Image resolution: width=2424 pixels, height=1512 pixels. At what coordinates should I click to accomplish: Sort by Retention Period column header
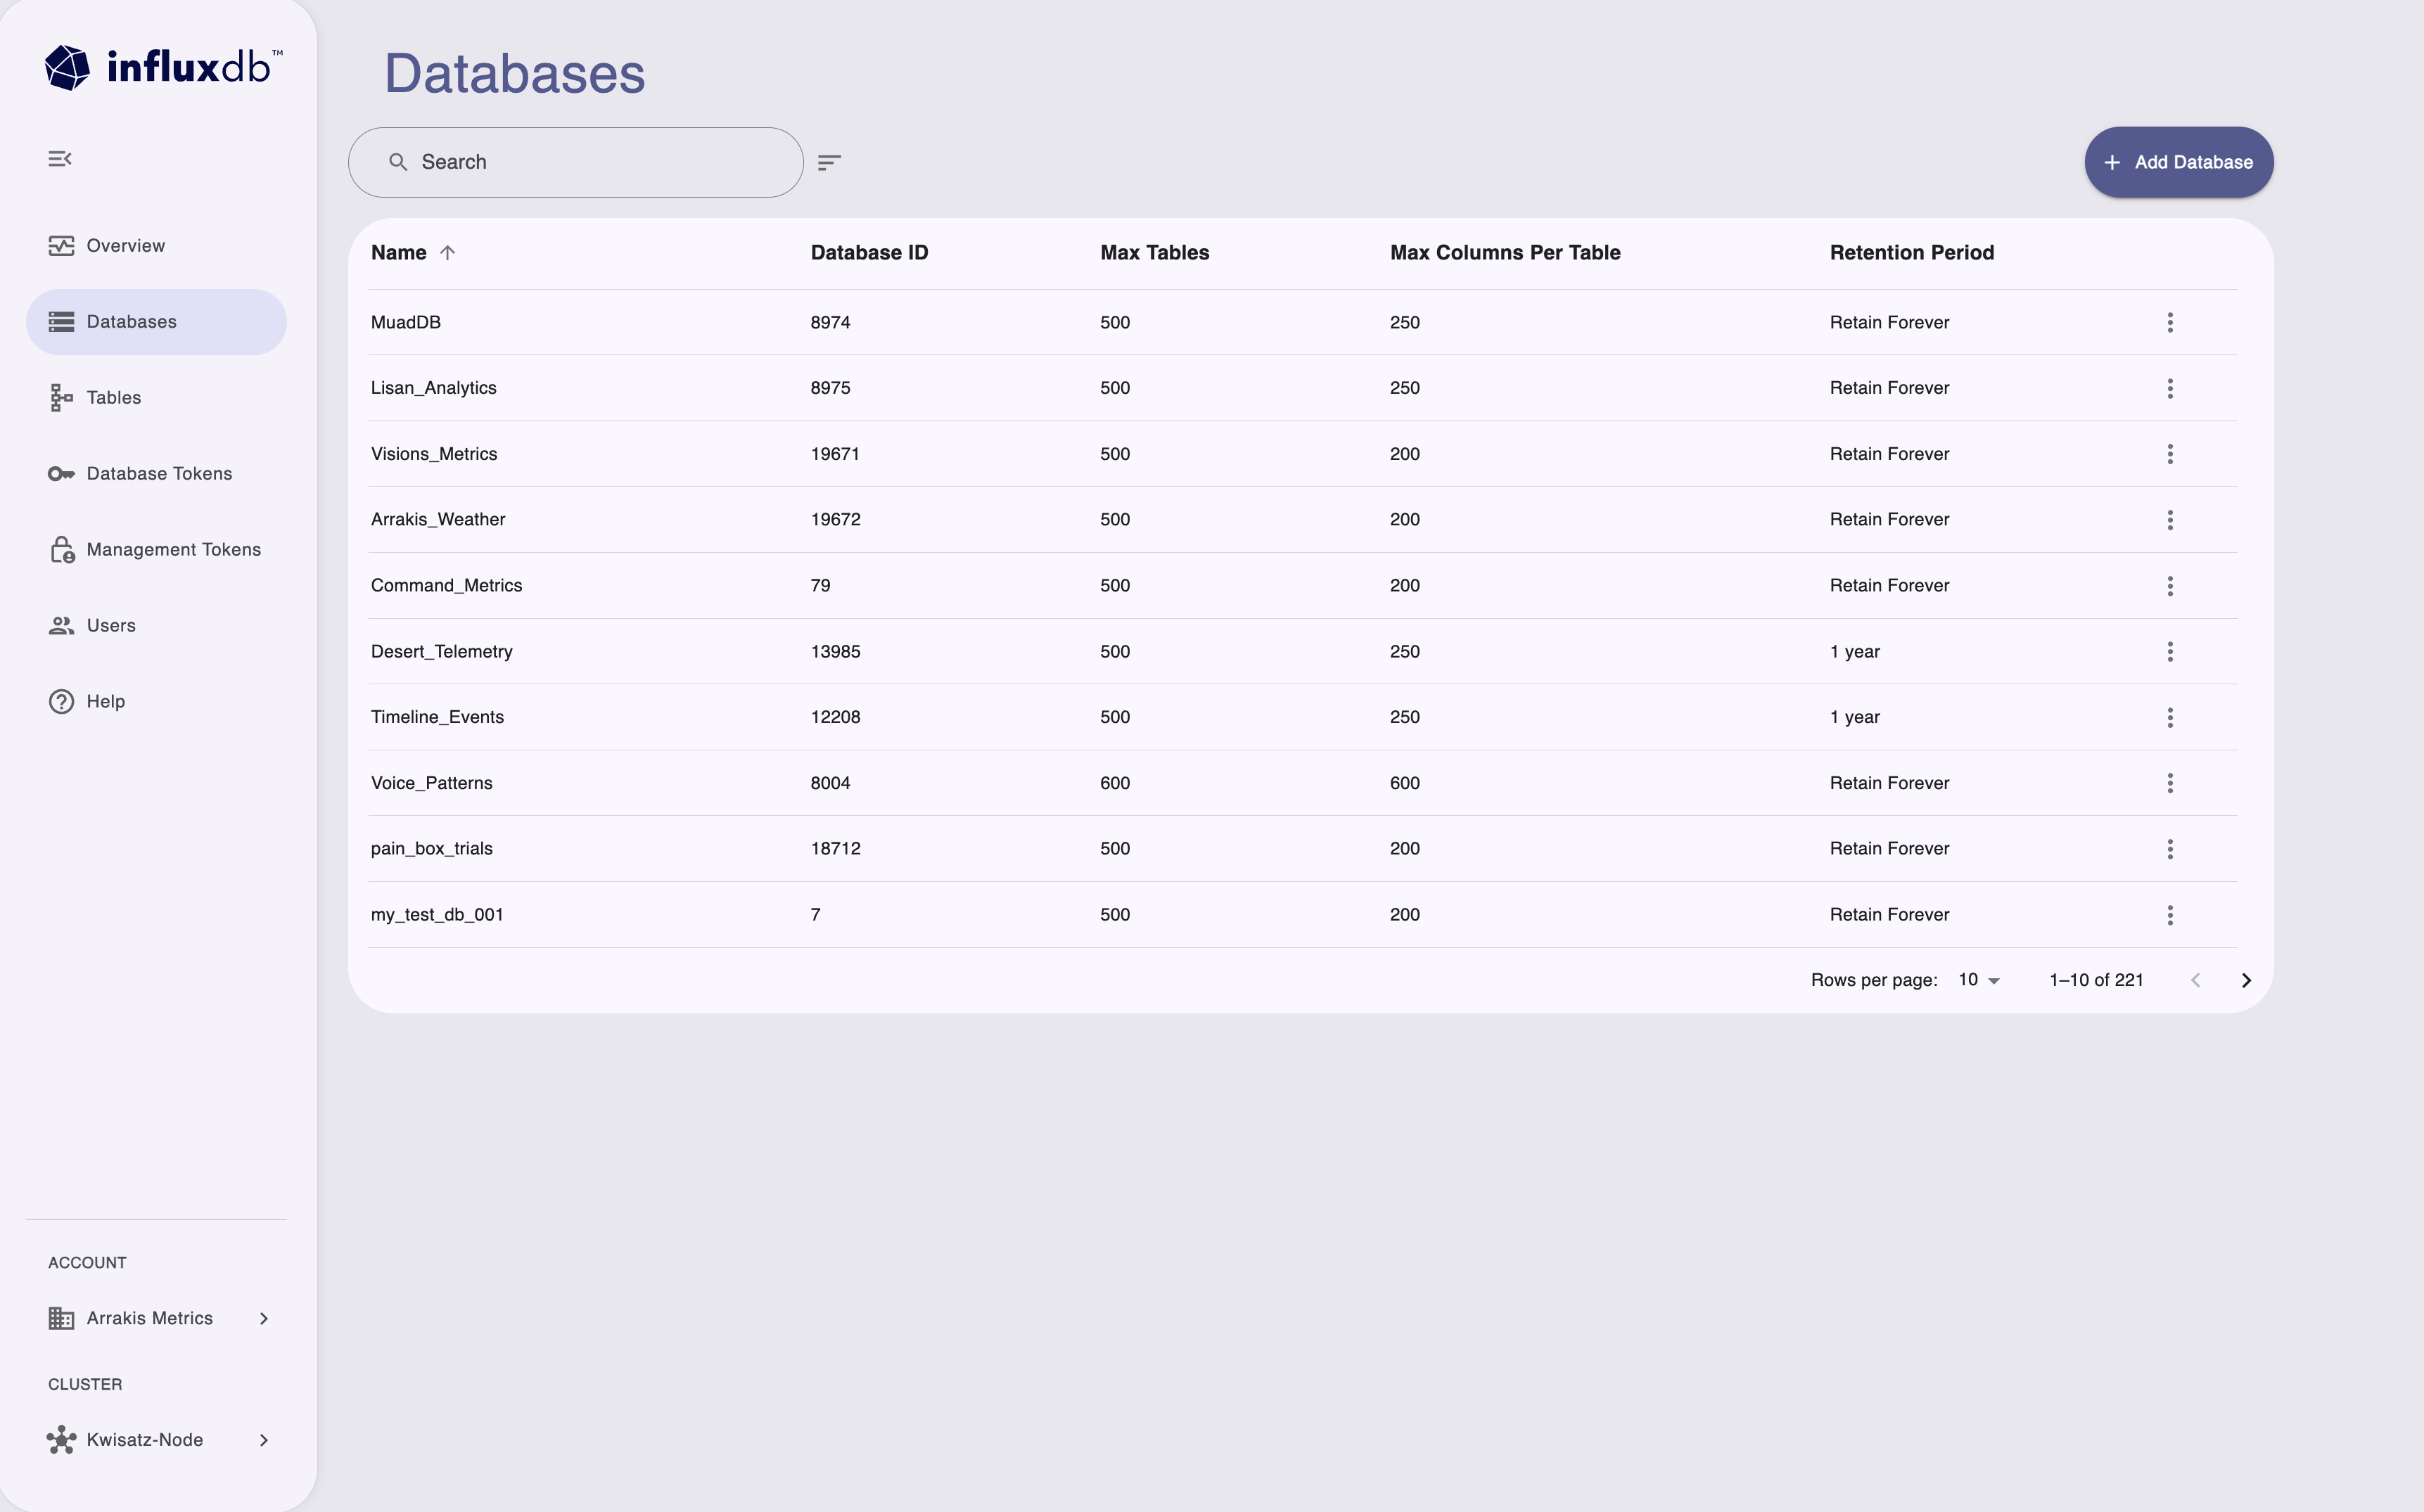pyautogui.click(x=1912, y=253)
